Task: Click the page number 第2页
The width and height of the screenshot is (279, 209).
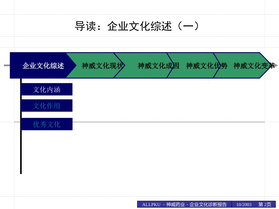Action: 265,204
